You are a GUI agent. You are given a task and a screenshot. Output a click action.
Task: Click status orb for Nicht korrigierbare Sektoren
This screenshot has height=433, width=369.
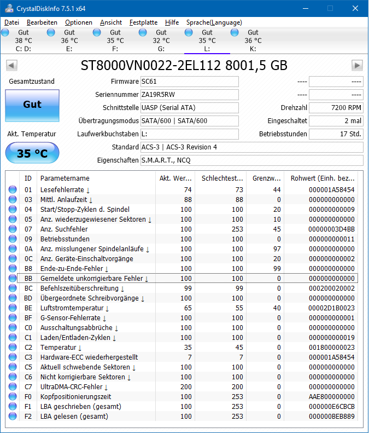(13, 377)
